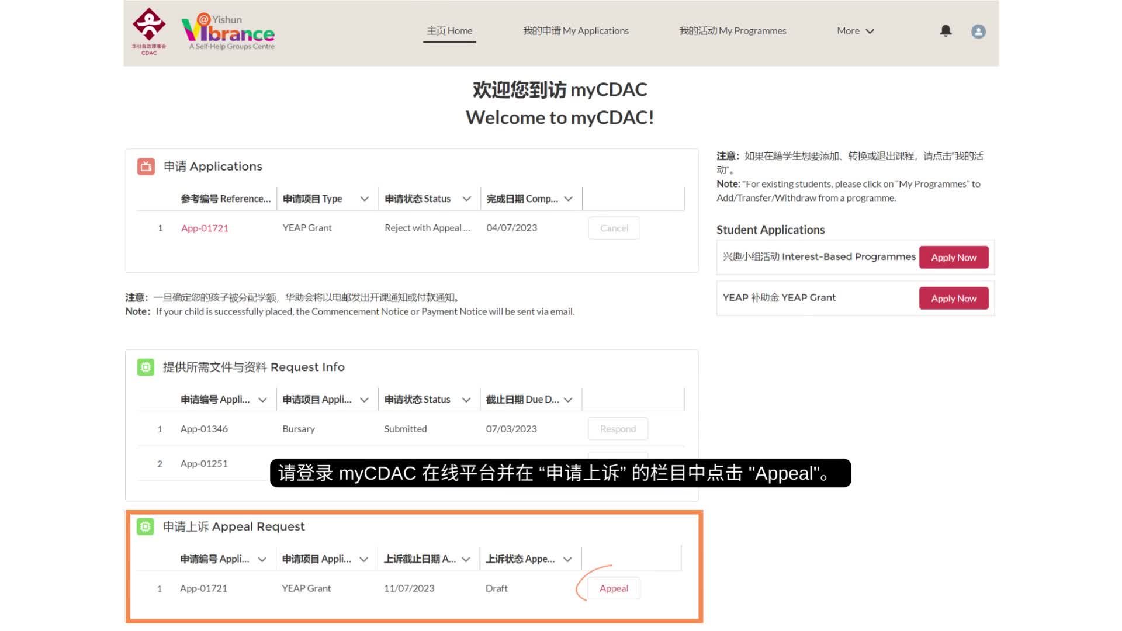Image resolution: width=1122 pixels, height=631 pixels.
Task: Click the Request Info section icon
Action: (x=145, y=366)
